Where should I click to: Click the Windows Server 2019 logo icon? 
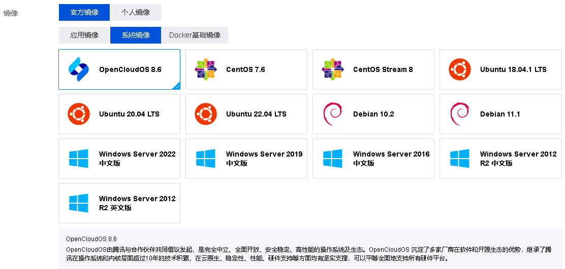[x=206, y=159]
